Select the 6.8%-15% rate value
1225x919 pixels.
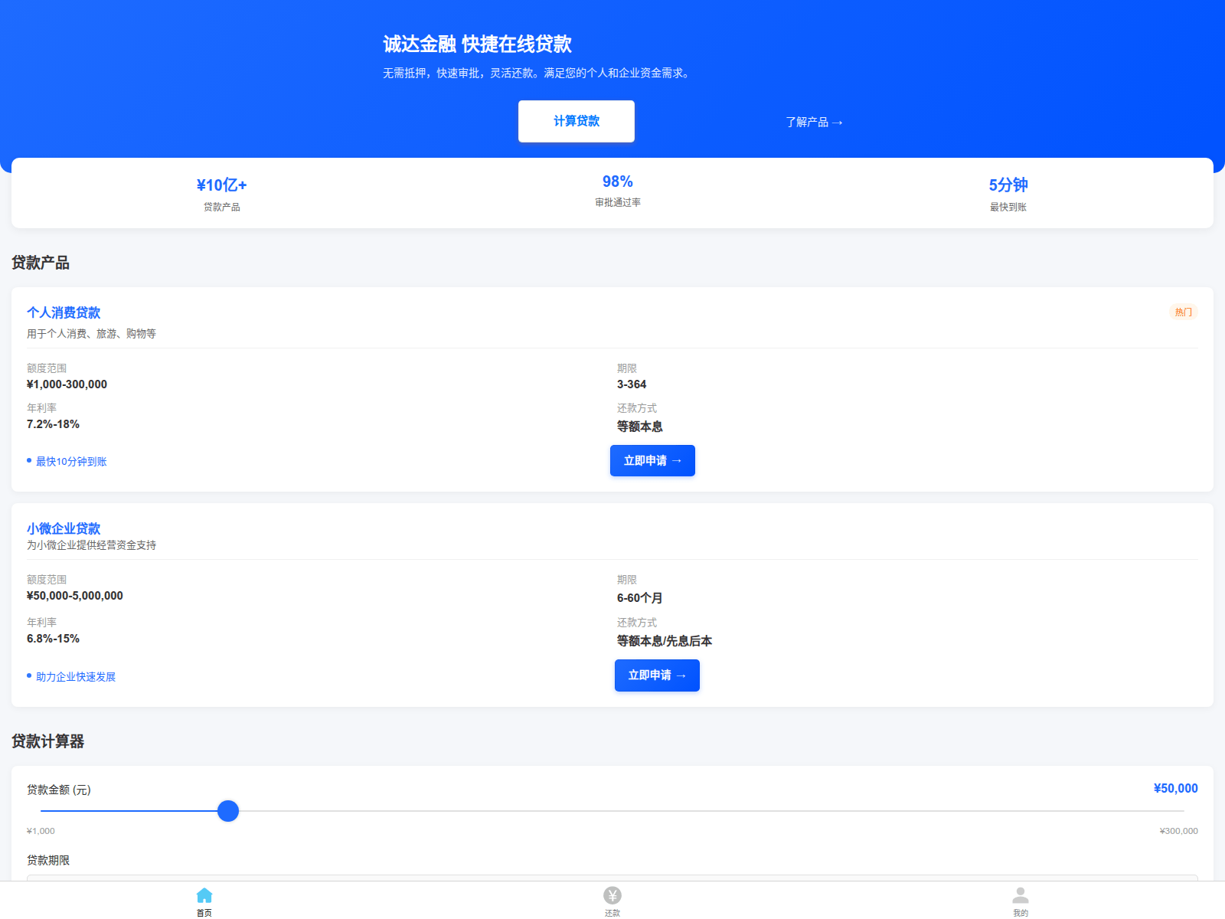(x=53, y=639)
